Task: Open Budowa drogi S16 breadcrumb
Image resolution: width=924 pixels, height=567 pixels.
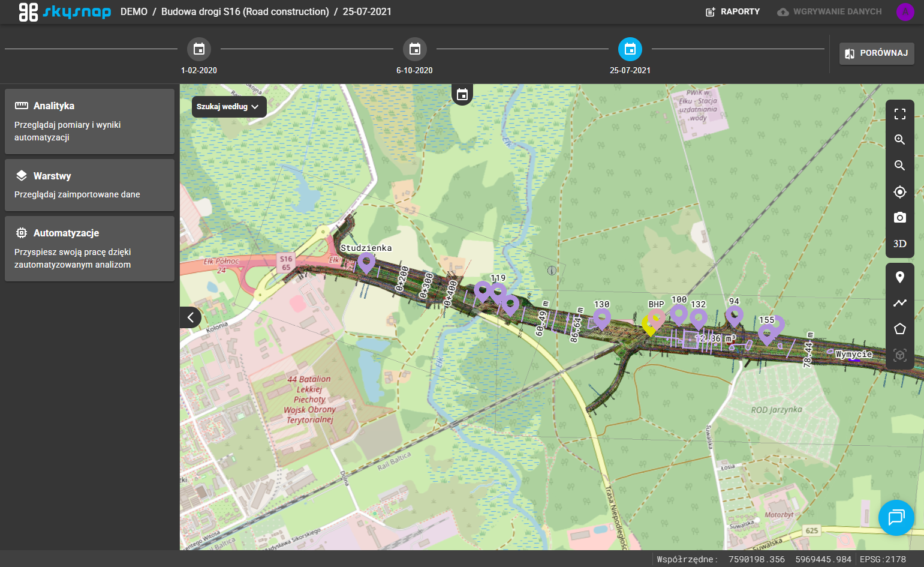Action: 245,12
